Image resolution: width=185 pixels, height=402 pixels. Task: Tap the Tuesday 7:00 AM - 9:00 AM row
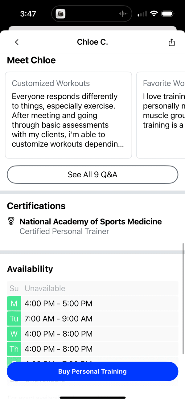[92, 318]
